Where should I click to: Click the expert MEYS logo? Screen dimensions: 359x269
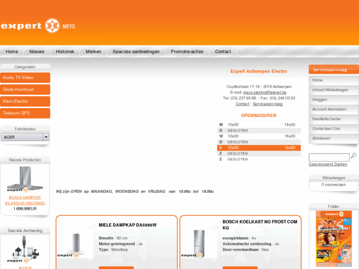pos(38,26)
